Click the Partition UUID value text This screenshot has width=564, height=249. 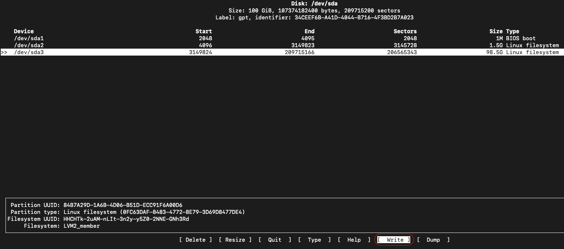[123, 205]
